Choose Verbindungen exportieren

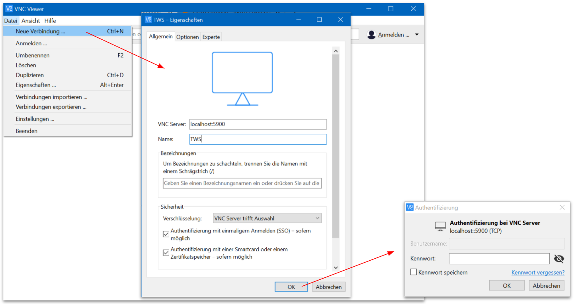67,107
